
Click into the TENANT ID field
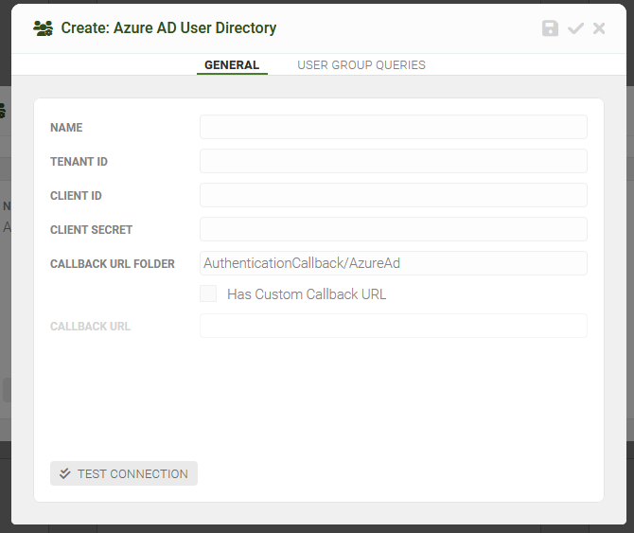coord(394,161)
